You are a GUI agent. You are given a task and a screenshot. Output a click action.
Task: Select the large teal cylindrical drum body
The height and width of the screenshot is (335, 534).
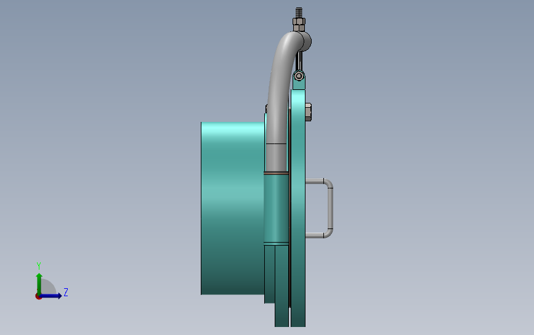233,208
